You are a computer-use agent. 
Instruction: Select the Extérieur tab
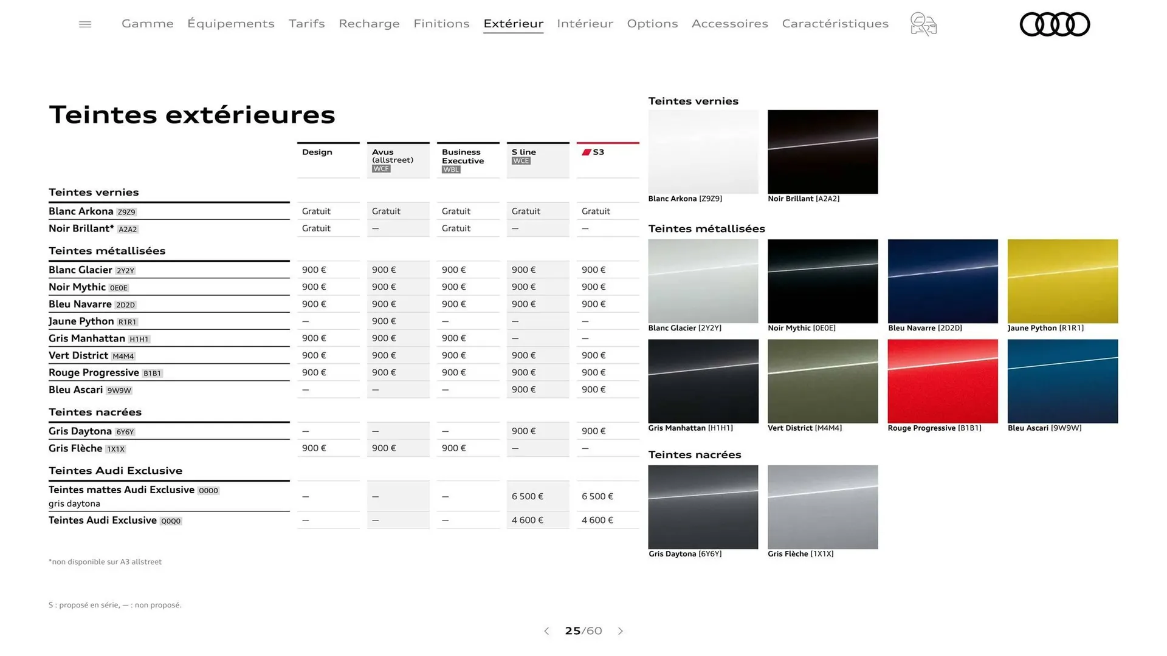514,24
